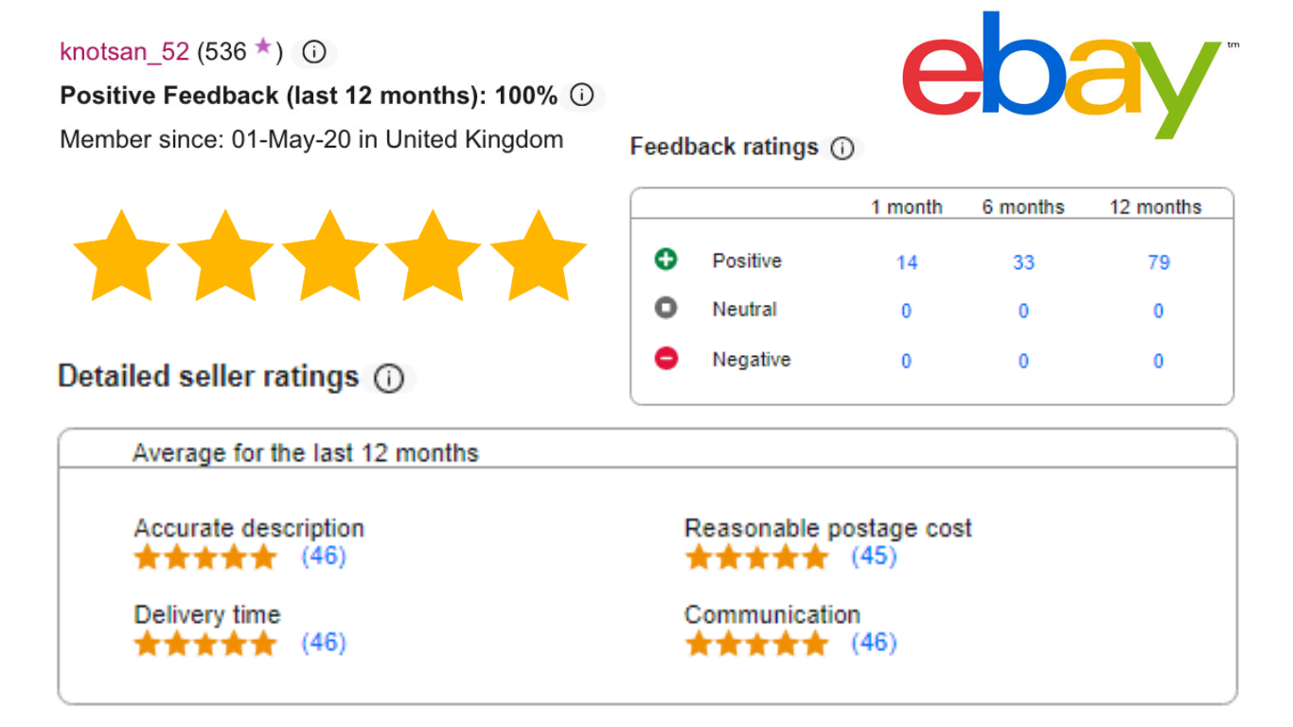Viewport: 1293px width, 727px height.
Task: Click the red Negative minus icon
Action: (x=666, y=359)
